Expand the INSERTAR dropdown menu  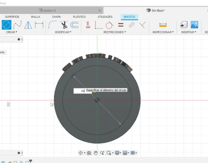[x=189, y=32]
